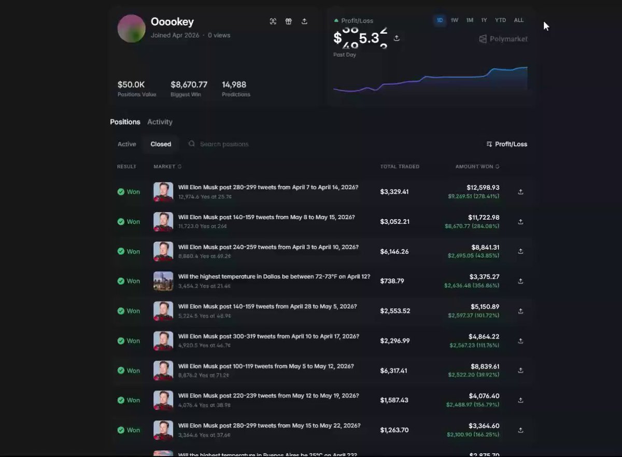
Task: Select the YTD timeframe
Action: pyautogui.click(x=500, y=20)
